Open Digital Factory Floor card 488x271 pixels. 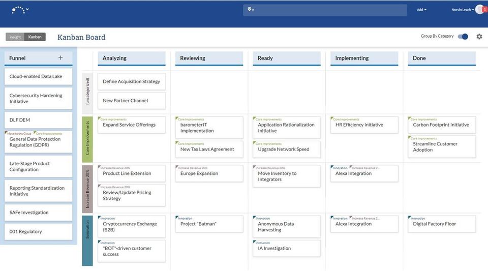[442, 224]
